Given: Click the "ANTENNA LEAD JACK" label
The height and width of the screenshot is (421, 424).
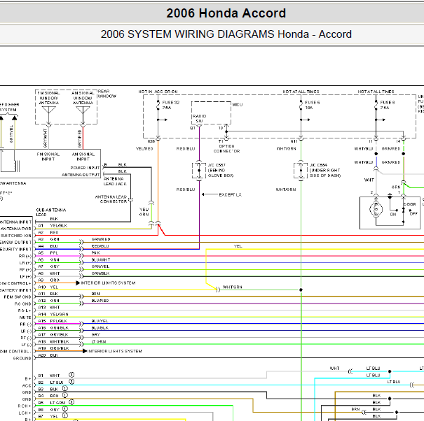Looking at the screenshot, I should pyautogui.click(x=115, y=181).
